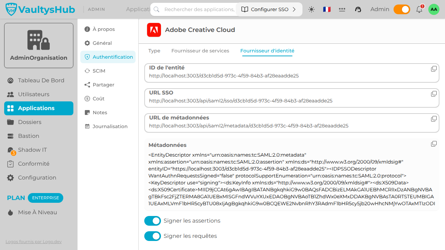Select Authentification section
This screenshot has width=445, height=250.
click(108, 57)
